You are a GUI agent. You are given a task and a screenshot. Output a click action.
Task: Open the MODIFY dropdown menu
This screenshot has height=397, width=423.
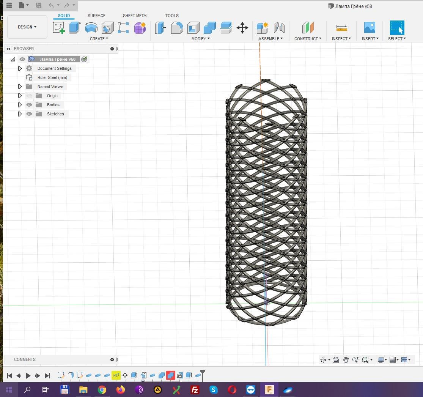201,39
